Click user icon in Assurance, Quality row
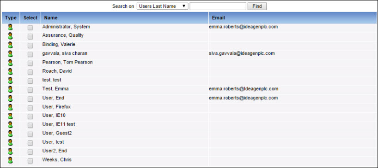Screen dimensions: 378x168 coord(10,36)
